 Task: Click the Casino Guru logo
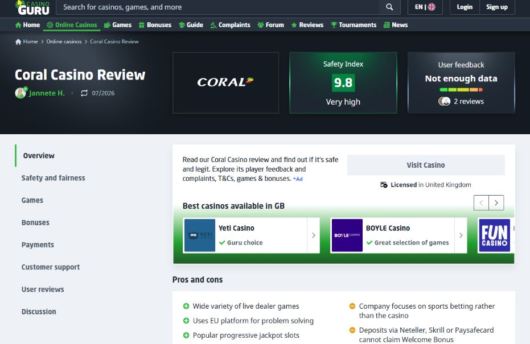(32, 7)
